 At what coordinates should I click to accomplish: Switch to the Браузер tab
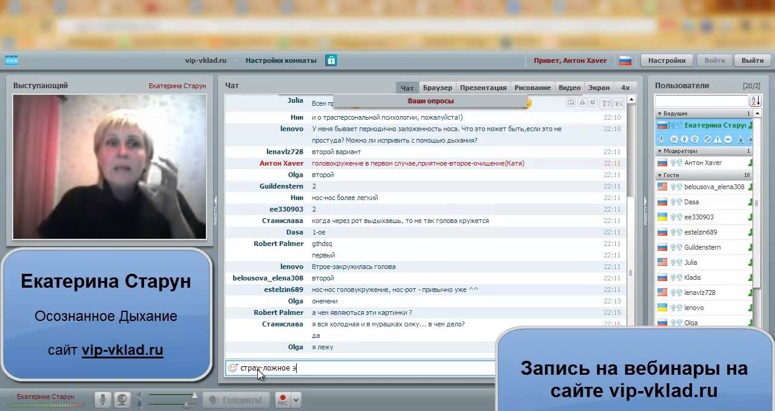(437, 88)
